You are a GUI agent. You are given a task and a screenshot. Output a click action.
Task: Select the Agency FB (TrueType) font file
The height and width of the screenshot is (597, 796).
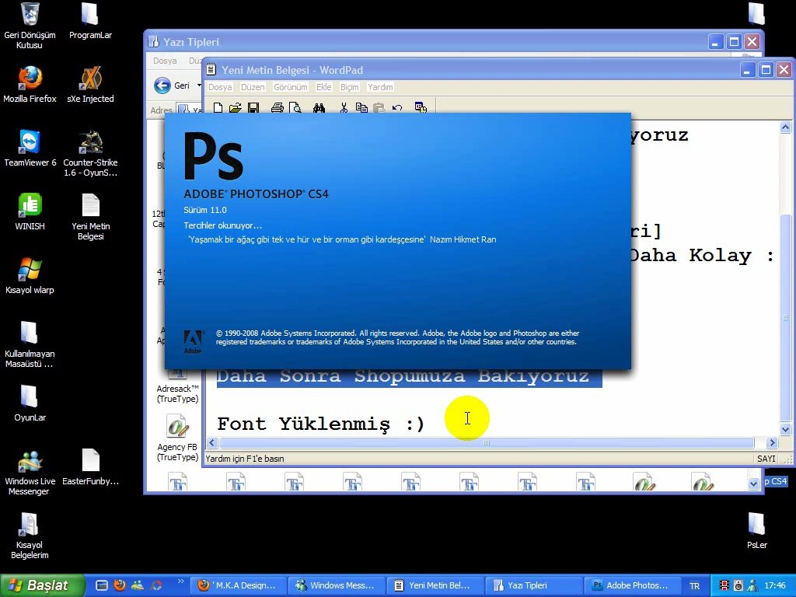click(178, 438)
